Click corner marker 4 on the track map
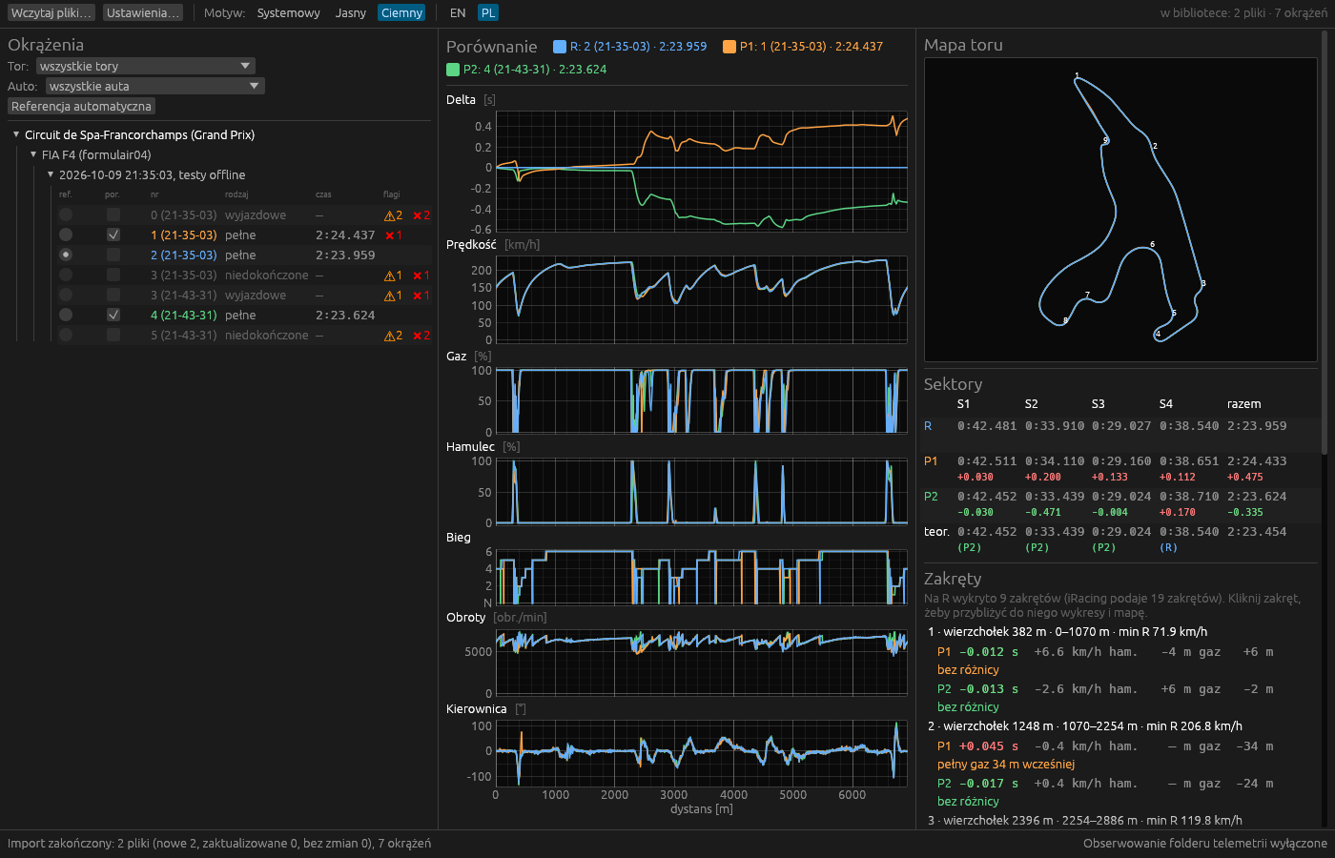 click(x=1158, y=334)
